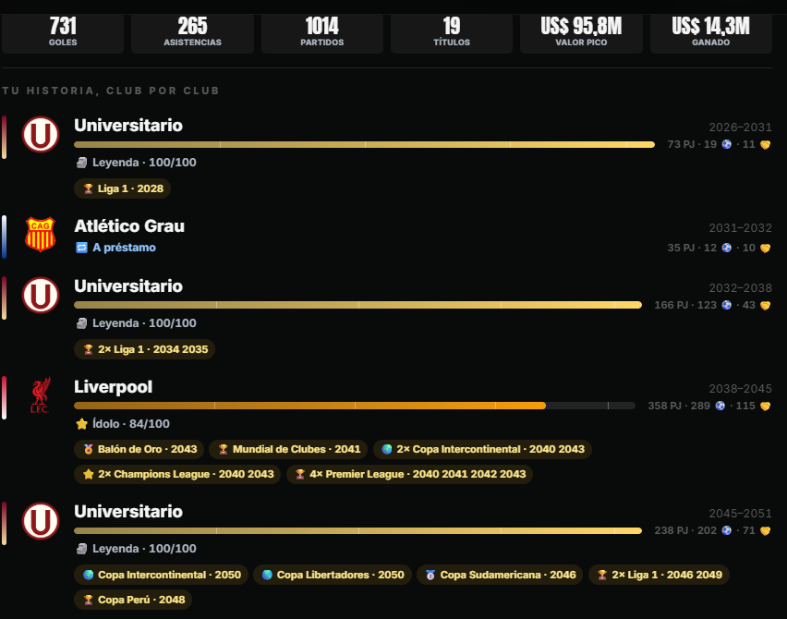Click the globe icon in Copa Libertadores badge

click(268, 575)
